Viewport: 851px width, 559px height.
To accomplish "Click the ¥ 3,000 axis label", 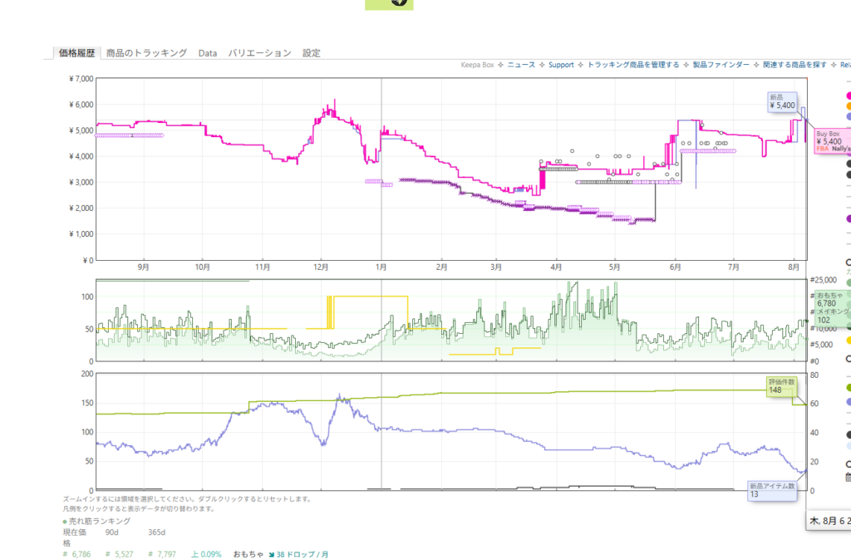I will (x=81, y=182).
